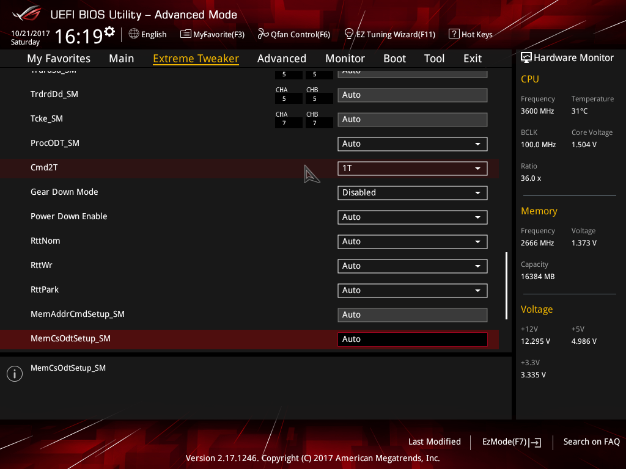Click CPU frequency value 3600 MHz
The image size is (626, 469).
click(x=537, y=111)
